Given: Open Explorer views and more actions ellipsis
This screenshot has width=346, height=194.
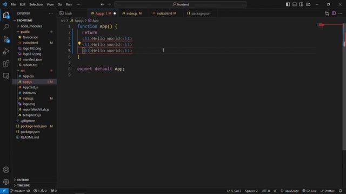Looking at the screenshot, I should pos(51,13).
